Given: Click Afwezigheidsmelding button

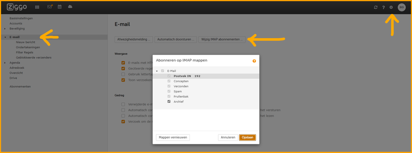Looking at the screenshot, I should [134, 39].
